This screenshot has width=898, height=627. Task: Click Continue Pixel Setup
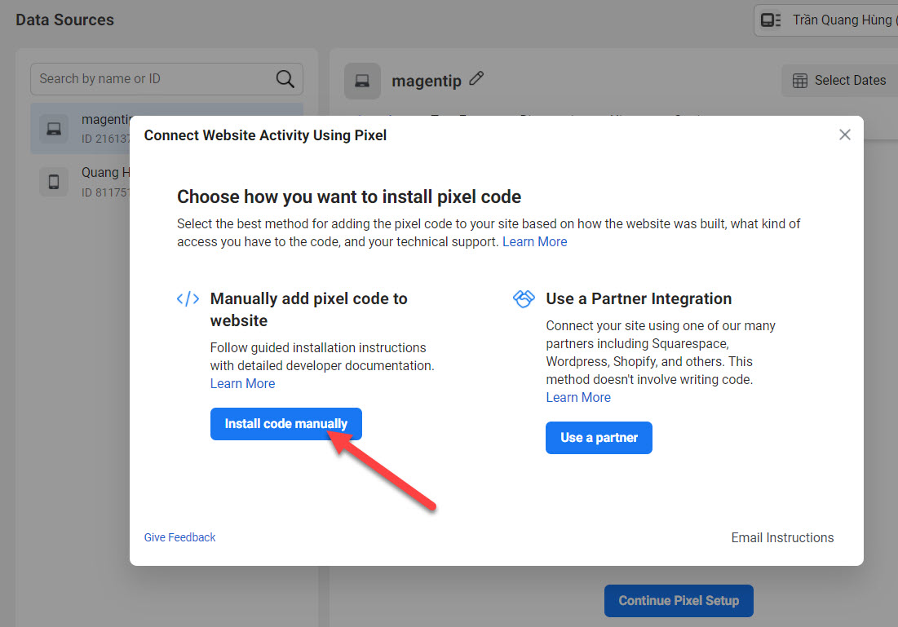pyautogui.click(x=679, y=600)
